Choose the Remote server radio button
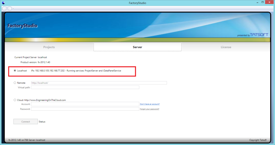Screen dimensions: 275x145 pyautogui.click(x=15, y=83)
